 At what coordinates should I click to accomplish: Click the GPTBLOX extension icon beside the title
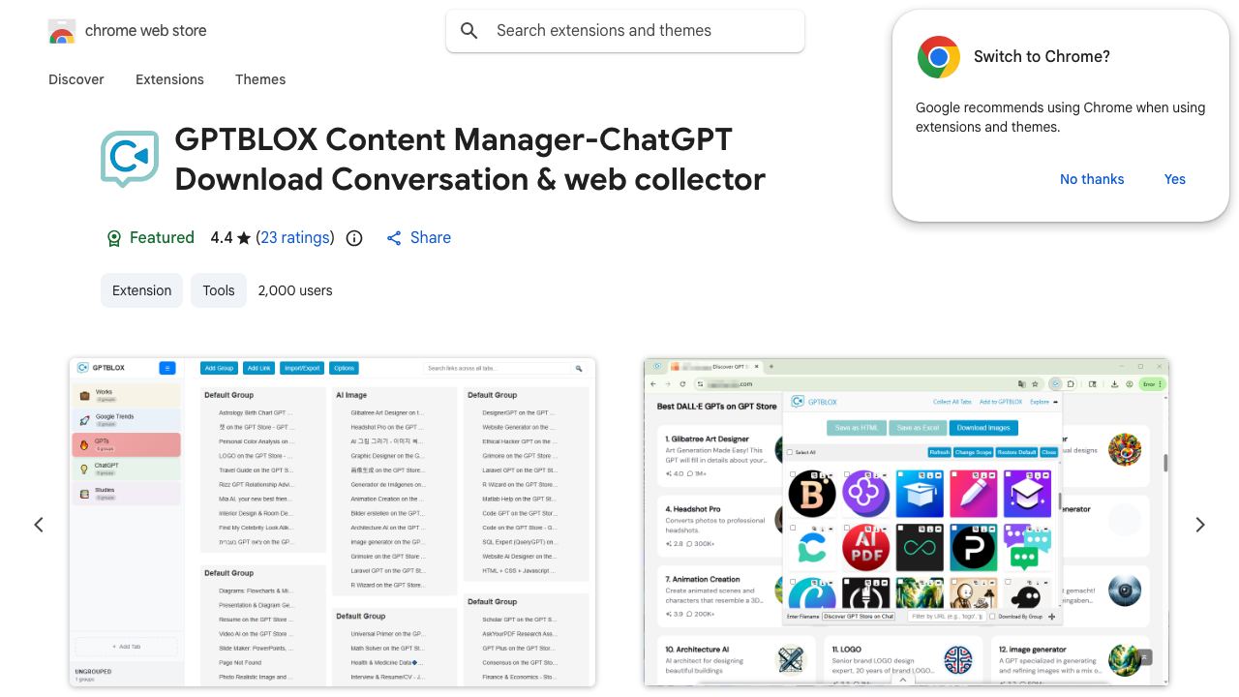tap(130, 159)
